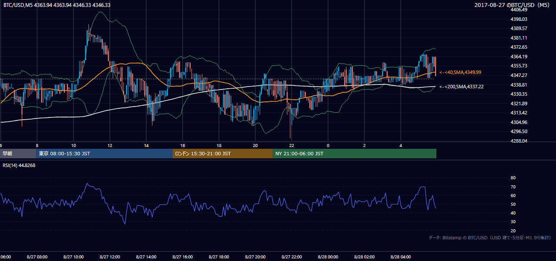556x261 pixels.
Task: Click the 4406.49 price axis label
Action: click(519, 10)
